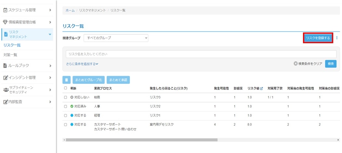Expand the サプライチェーンセキュリティ chevron

pyautogui.click(x=50, y=90)
